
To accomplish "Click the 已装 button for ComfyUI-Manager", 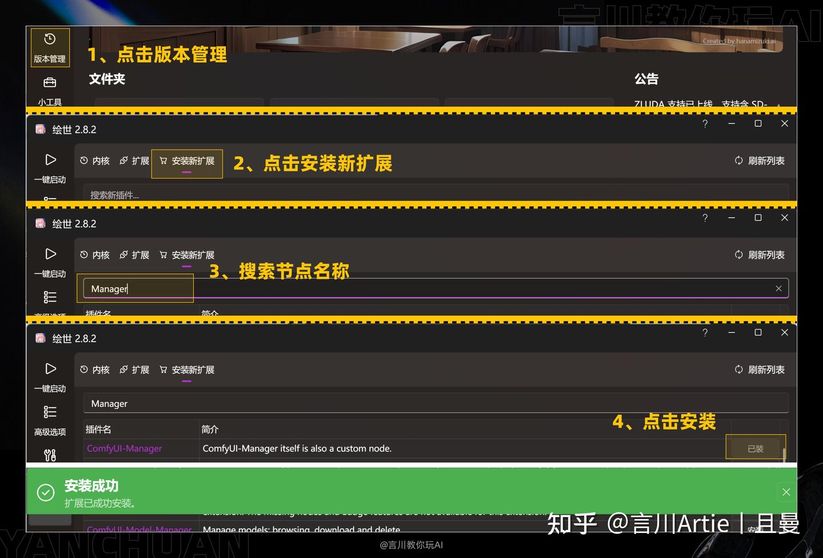I will (756, 448).
